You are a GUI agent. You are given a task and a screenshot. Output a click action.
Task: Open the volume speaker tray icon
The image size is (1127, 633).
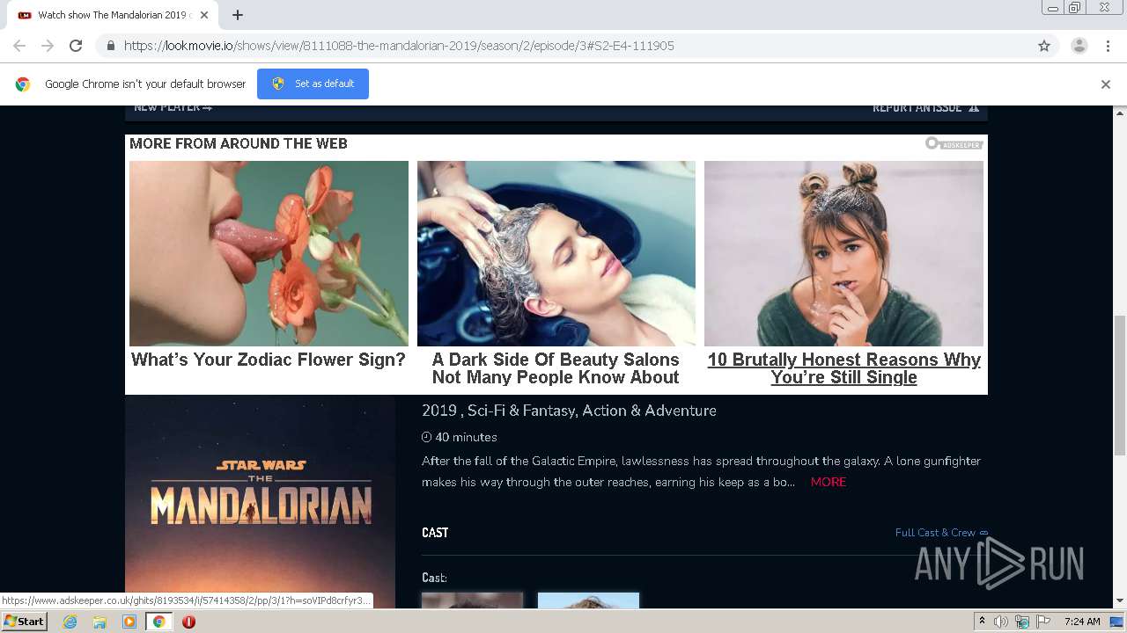tap(1001, 622)
